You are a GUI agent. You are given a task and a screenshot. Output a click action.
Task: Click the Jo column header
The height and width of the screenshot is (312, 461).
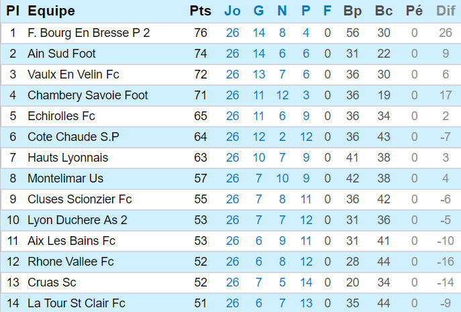click(x=232, y=11)
